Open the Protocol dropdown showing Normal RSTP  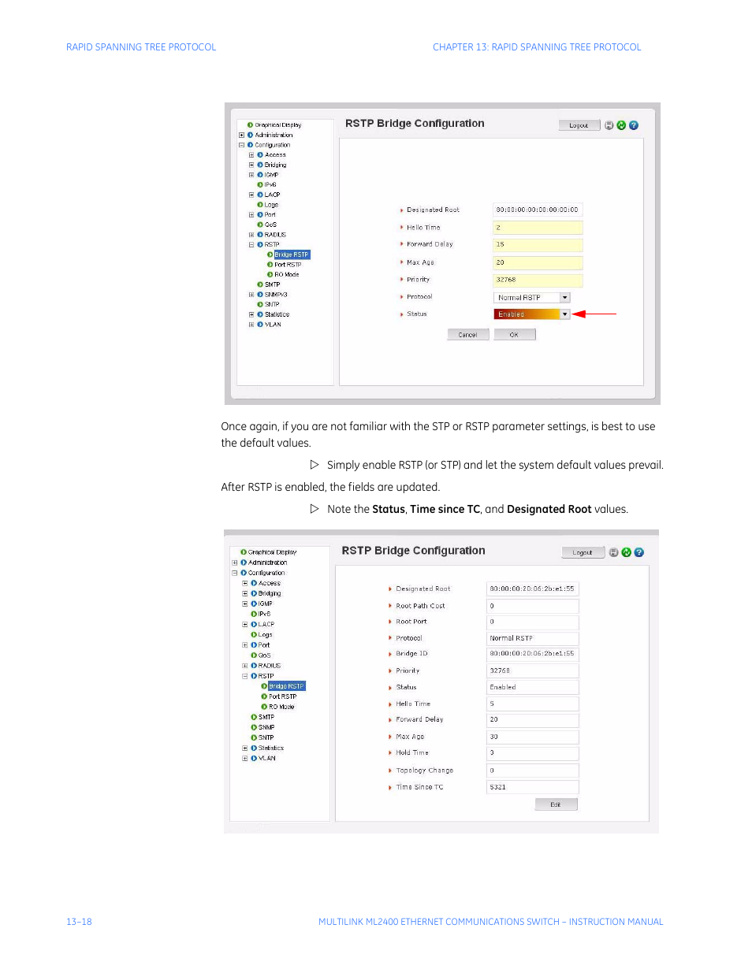tap(564, 298)
